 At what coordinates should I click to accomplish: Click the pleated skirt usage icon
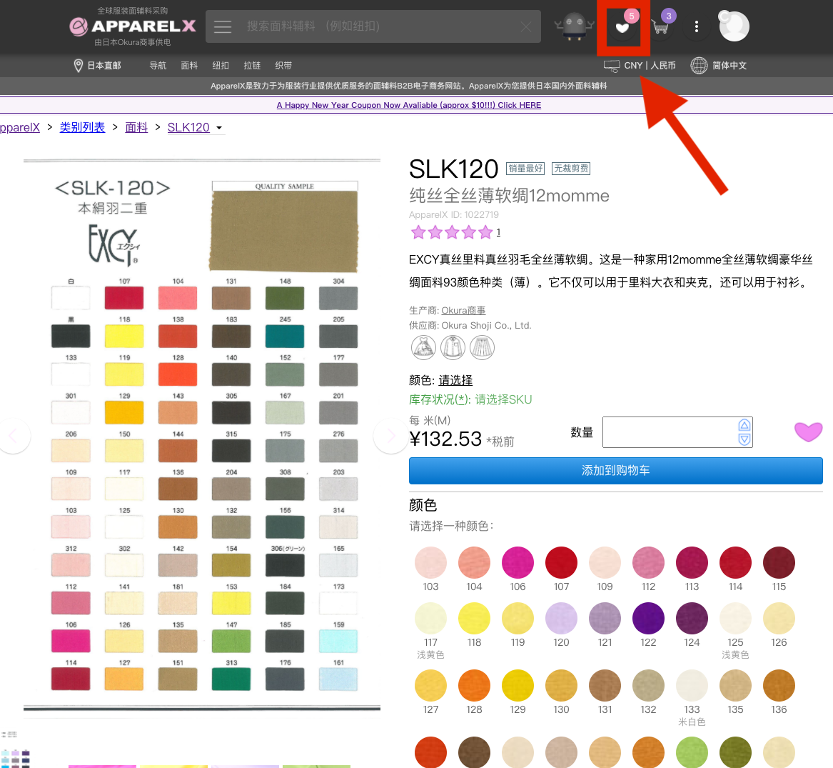pyautogui.click(x=482, y=348)
